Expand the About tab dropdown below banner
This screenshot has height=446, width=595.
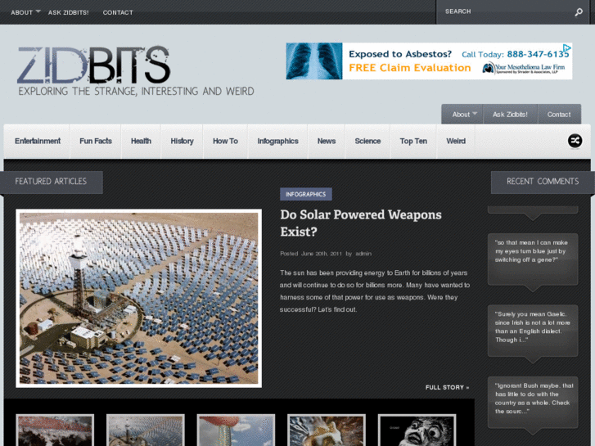pyautogui.click(x=475, y=114)
